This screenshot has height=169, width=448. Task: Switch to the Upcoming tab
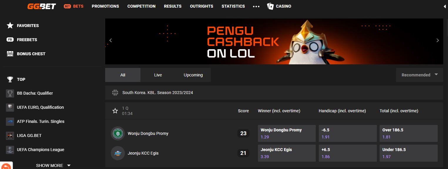[x=193, y=75]
